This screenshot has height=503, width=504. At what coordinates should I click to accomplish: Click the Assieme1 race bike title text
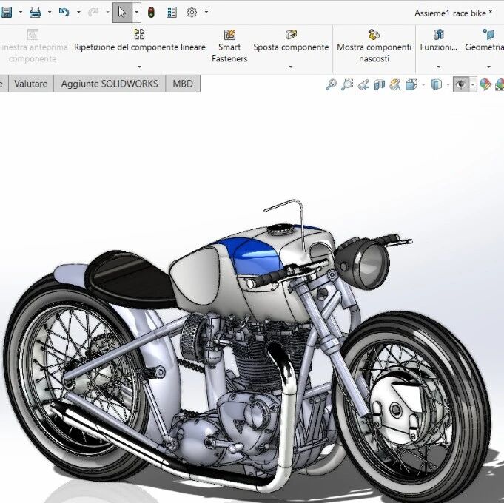[x=453, y=13]
